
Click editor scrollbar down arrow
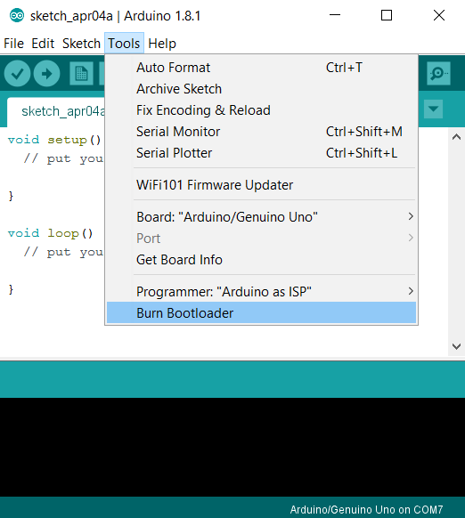point(456,346)
